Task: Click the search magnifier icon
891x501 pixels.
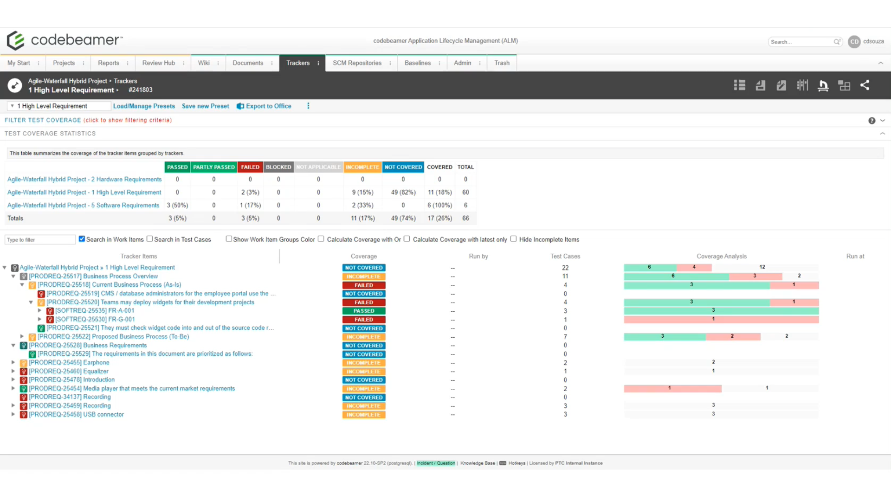Action: 837,42
